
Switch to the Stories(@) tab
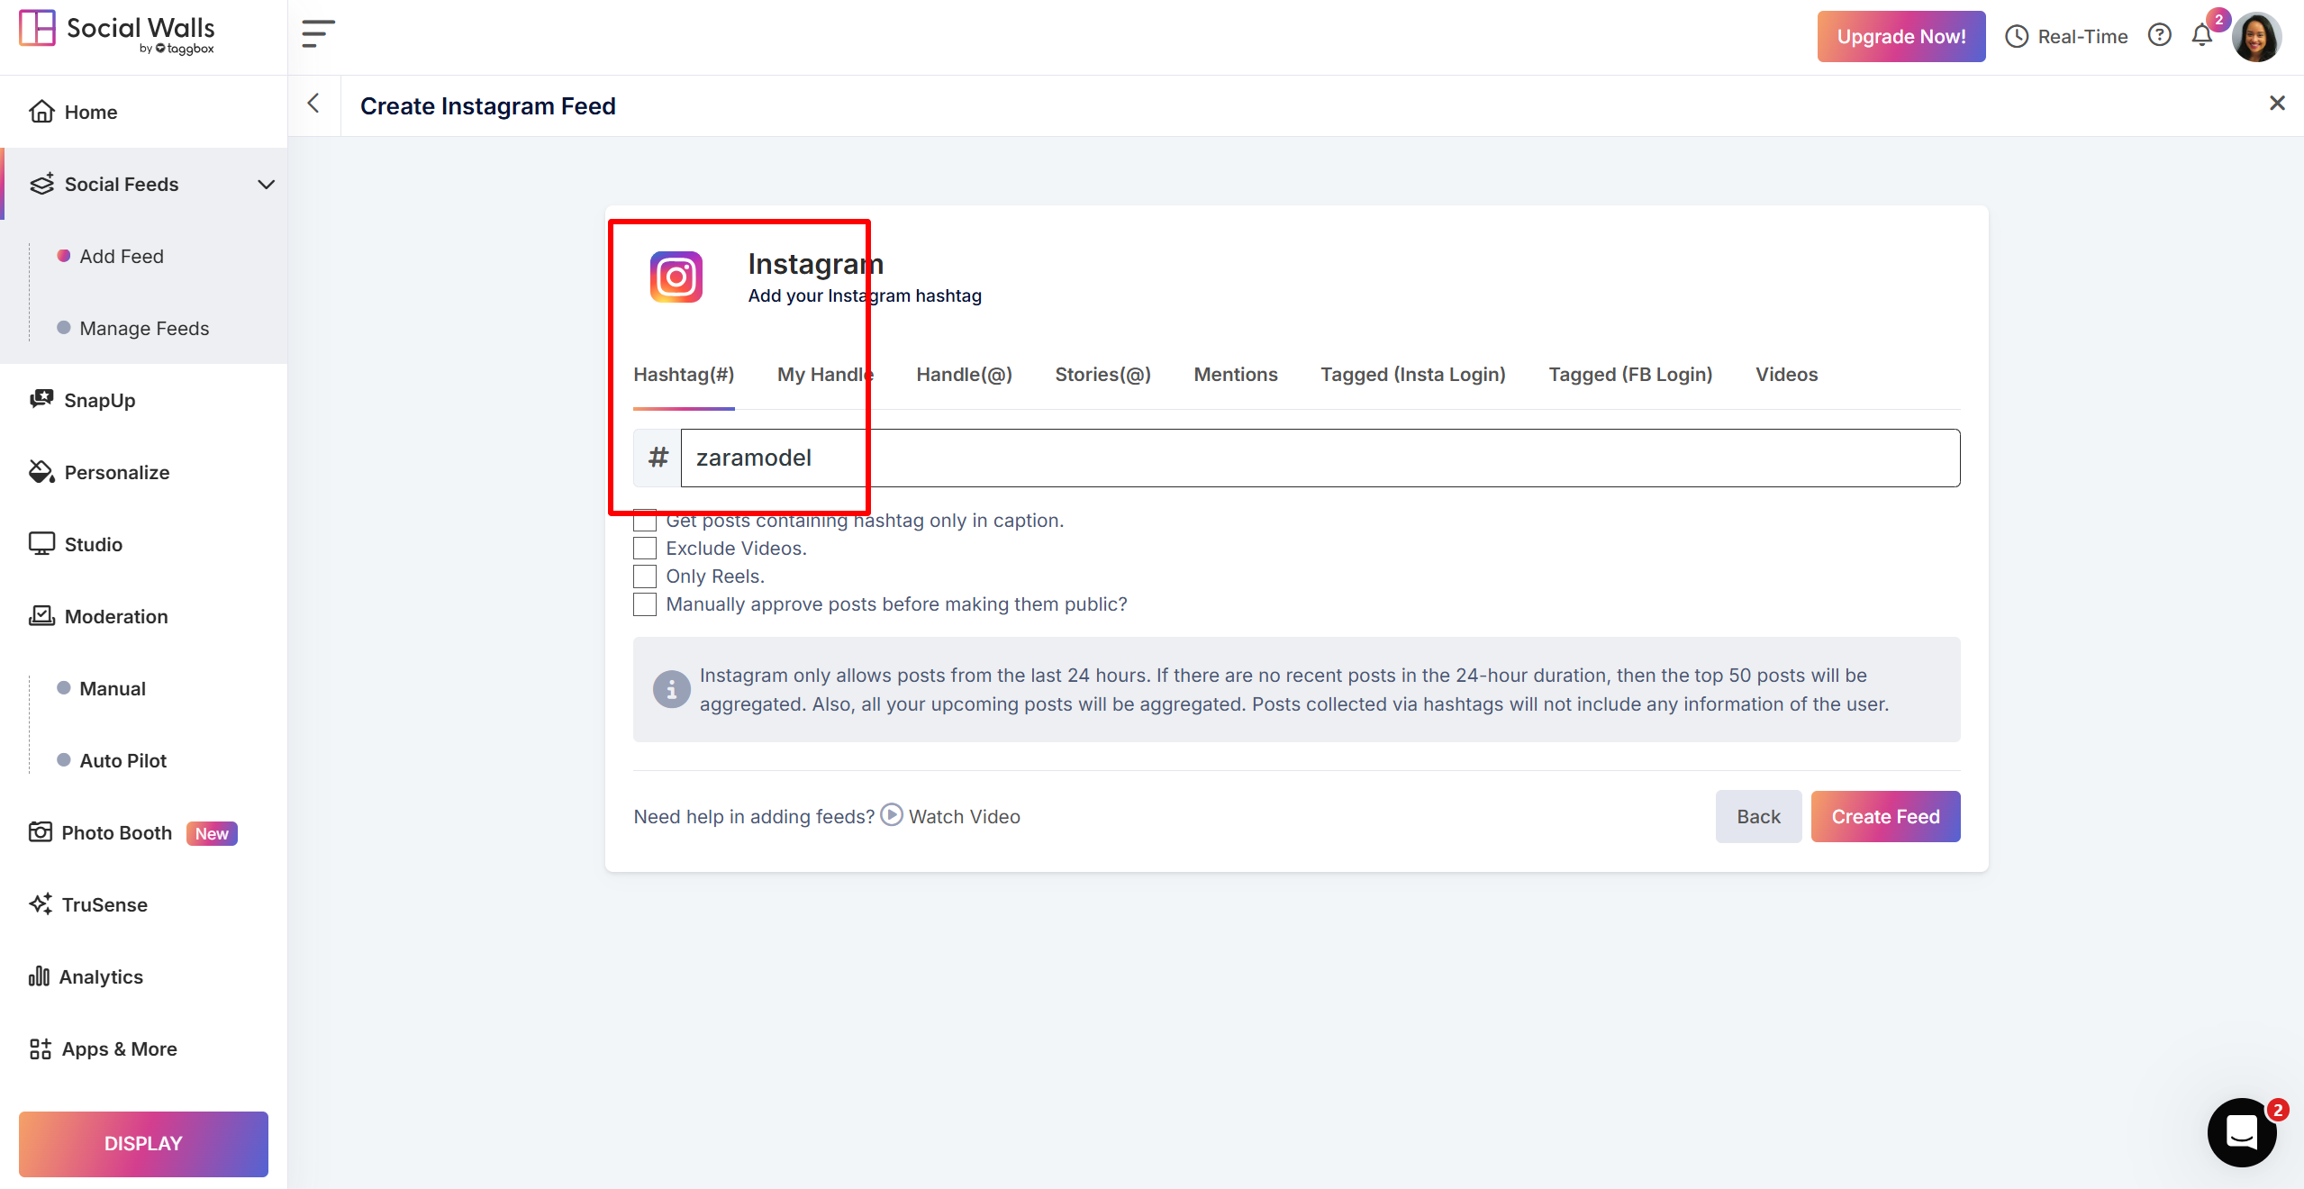[x=1102, y=375]
